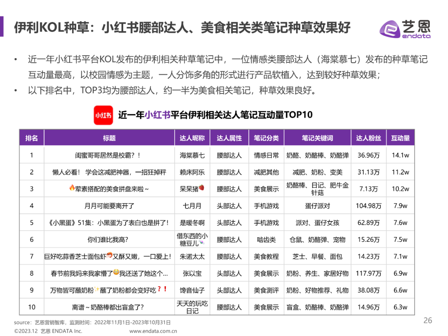Screen dimensions: 448x336
Task: Click keywords 仓鼠、奶酪弹、宠物
Action: point(317,240)
